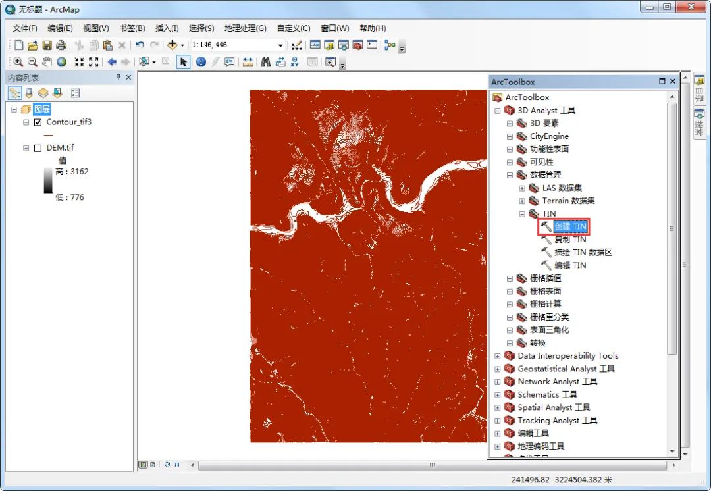Screen dimensions: 711x491
Task: Click the Add Data icon
Action: point(172,45)
